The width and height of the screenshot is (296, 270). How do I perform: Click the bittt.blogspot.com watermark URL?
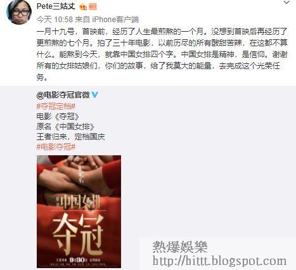(x=219, y=260)
